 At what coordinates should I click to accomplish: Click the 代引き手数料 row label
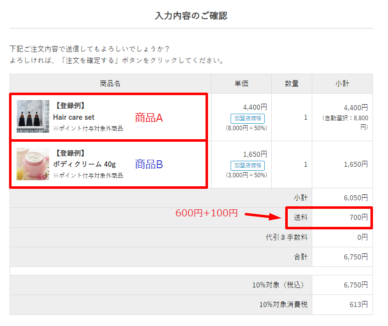(287, 237)
